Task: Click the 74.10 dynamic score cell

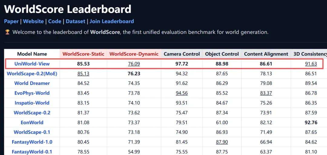Action: point(134,103)
